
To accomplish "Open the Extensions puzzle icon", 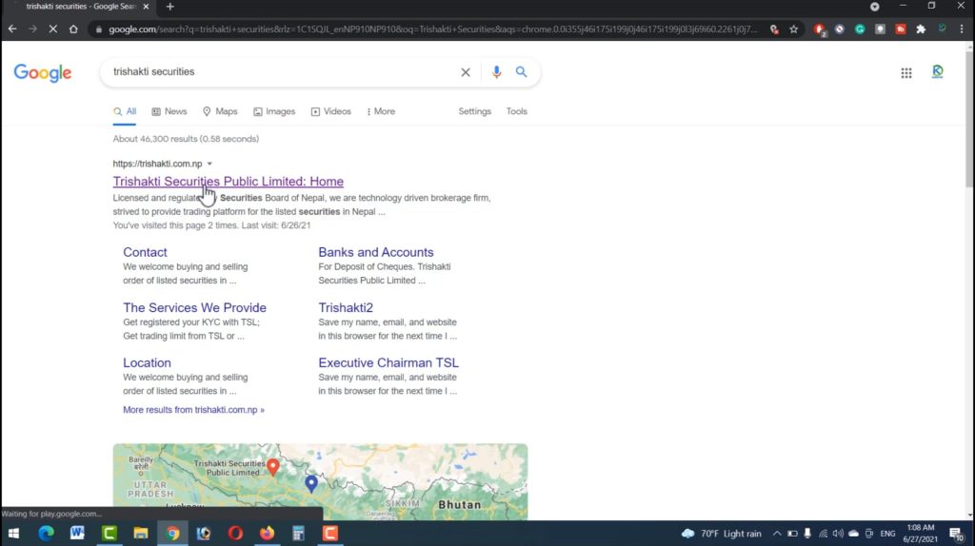I will pos(921,29).
